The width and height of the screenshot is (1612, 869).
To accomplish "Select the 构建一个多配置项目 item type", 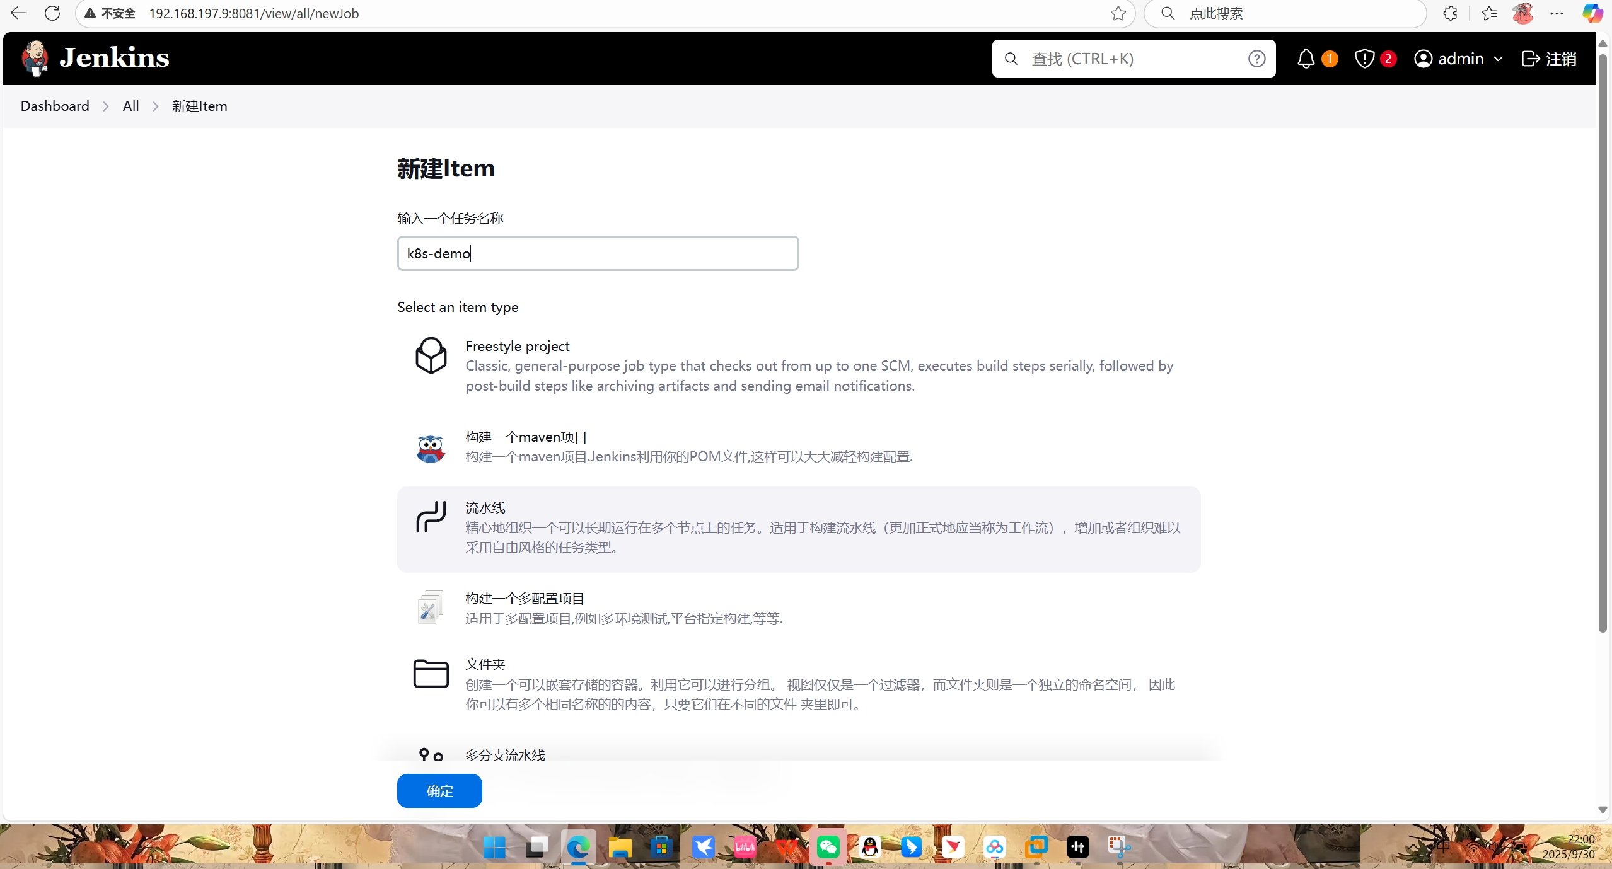I will click(525, 599).
